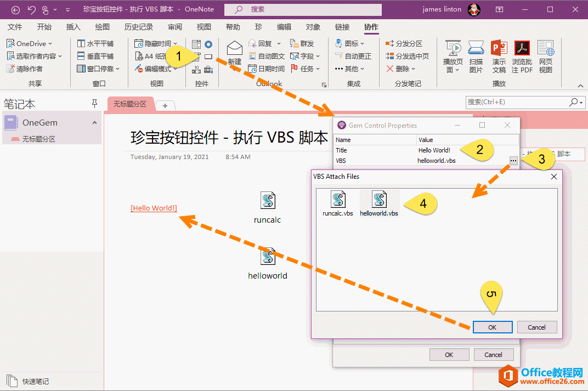Click the 搜索(Ctrl+E) page search field

tap(525, 102)
